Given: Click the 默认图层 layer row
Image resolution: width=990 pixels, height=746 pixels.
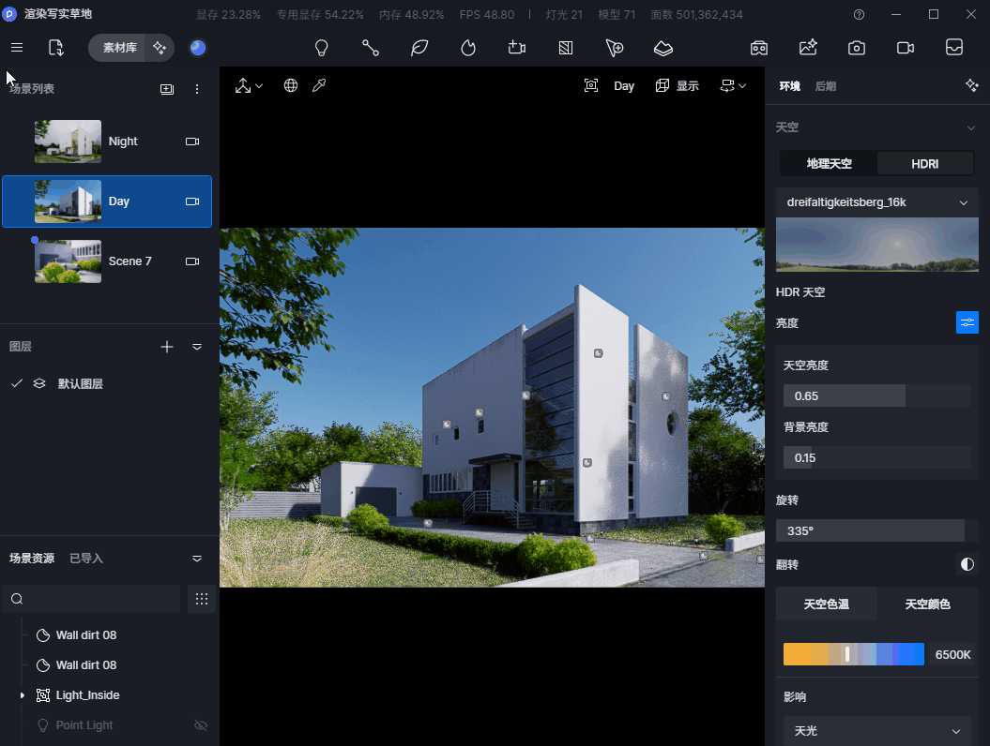Looking at the screenshot, I should [109, 383].
